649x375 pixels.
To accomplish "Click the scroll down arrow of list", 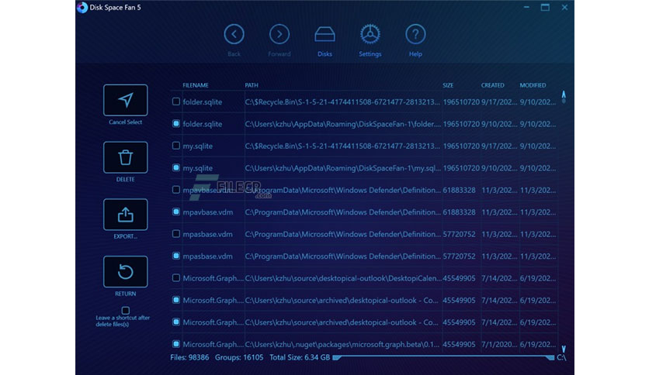I will (564, 349).
